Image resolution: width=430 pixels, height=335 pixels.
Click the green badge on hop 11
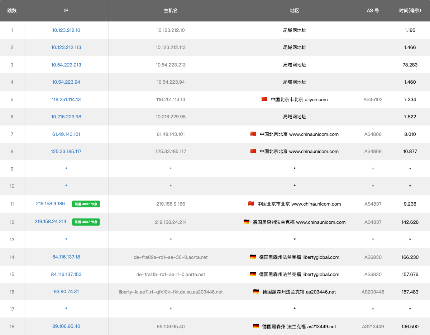tap(86, 204)
